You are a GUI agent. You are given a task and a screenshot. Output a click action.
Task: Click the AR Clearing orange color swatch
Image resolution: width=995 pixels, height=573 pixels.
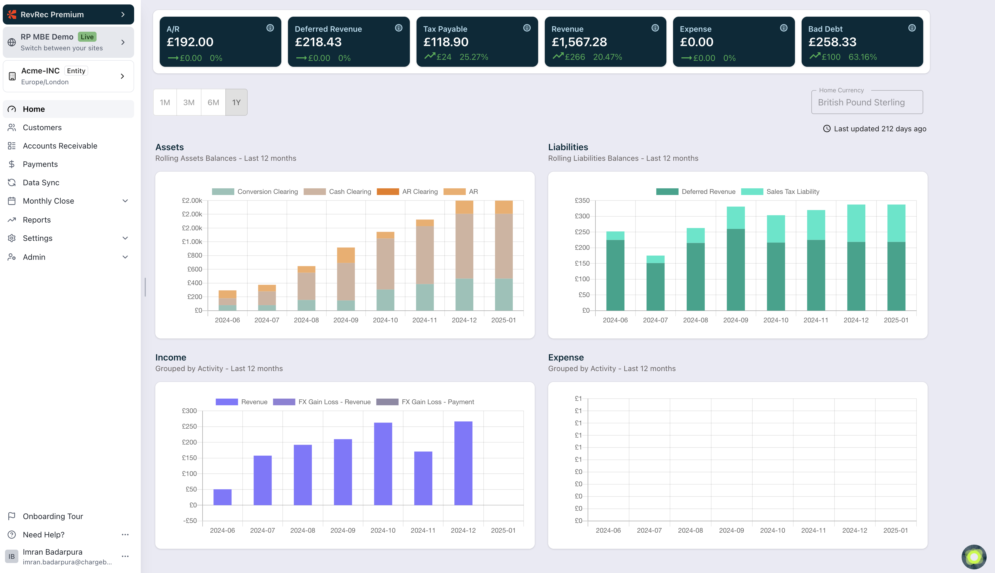pyautogui.click(x=388, y=192)
